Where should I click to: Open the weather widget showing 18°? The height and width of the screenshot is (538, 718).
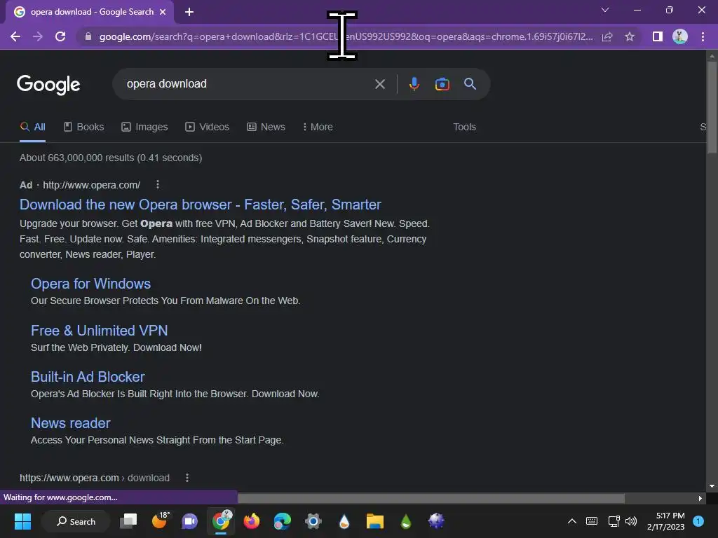pyautogui.click(x=160, y=521)
